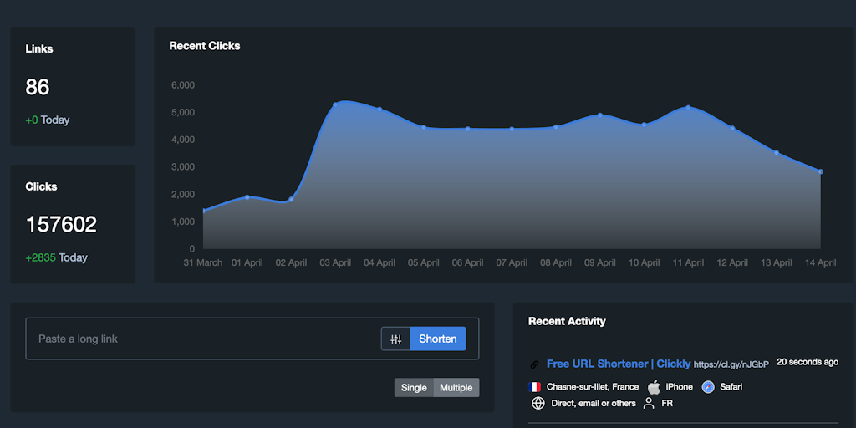Click the person icon beside FR

(649, 404)
